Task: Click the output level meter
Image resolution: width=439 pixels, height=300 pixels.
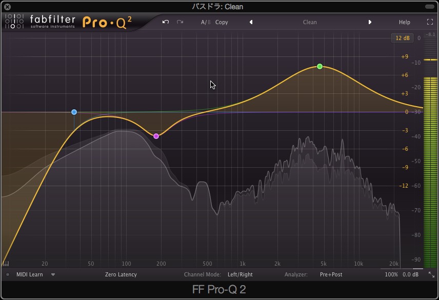Action: tap(430, 152)
